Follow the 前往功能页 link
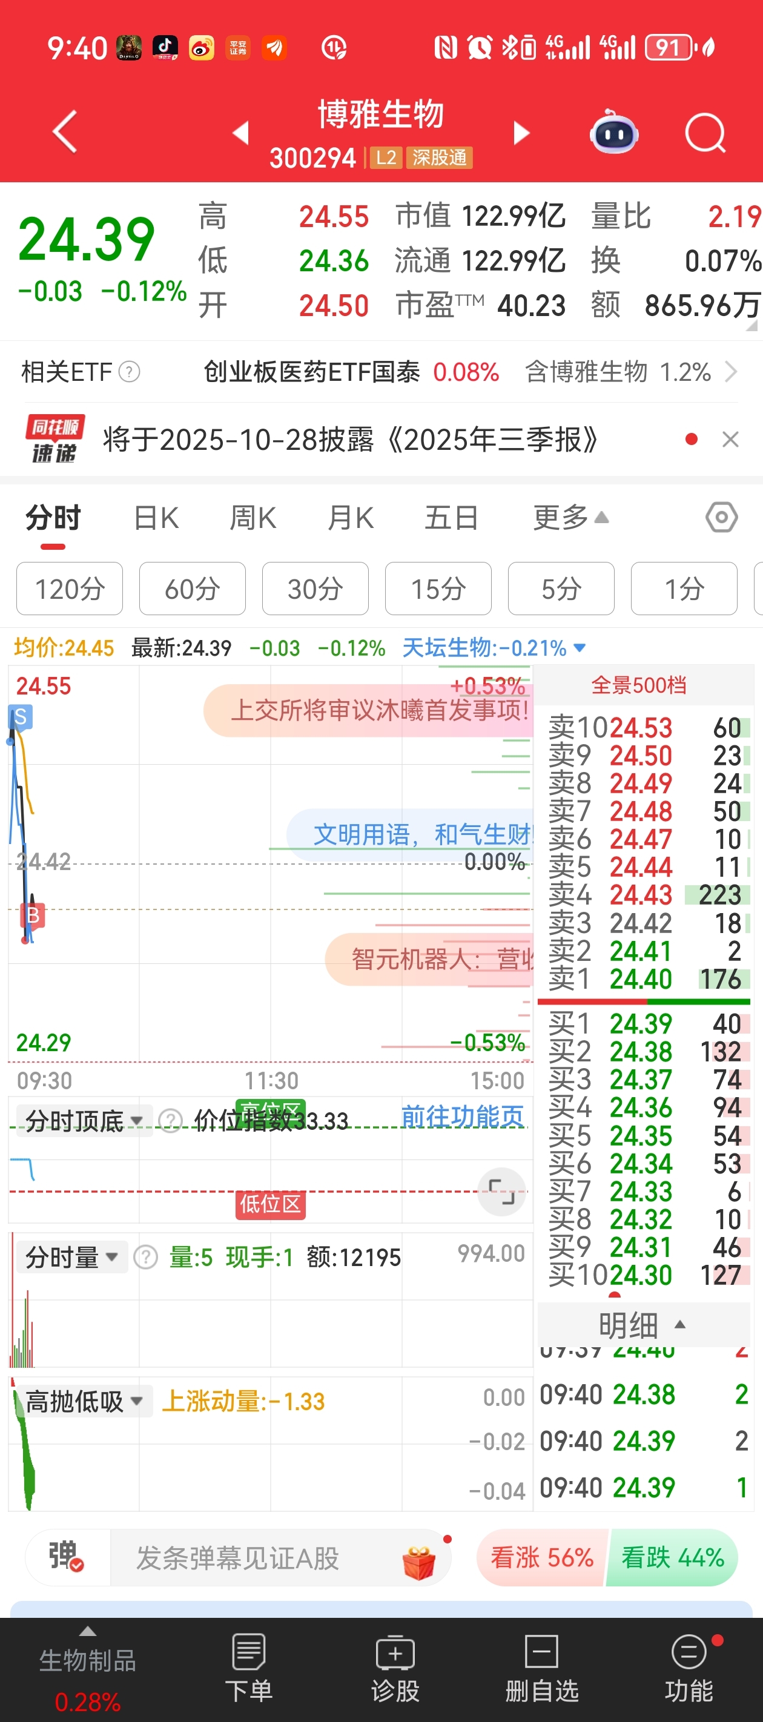This screenshot has width=763, height=1722. point(462,1117)
